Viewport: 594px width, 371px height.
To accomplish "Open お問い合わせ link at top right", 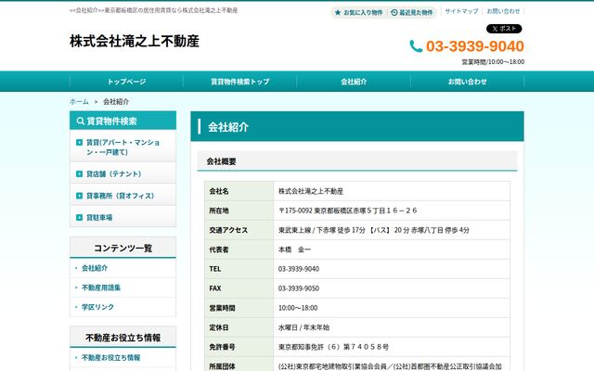I will [503, 11].
